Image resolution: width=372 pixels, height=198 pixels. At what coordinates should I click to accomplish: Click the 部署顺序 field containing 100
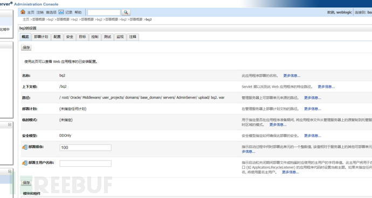85,147
